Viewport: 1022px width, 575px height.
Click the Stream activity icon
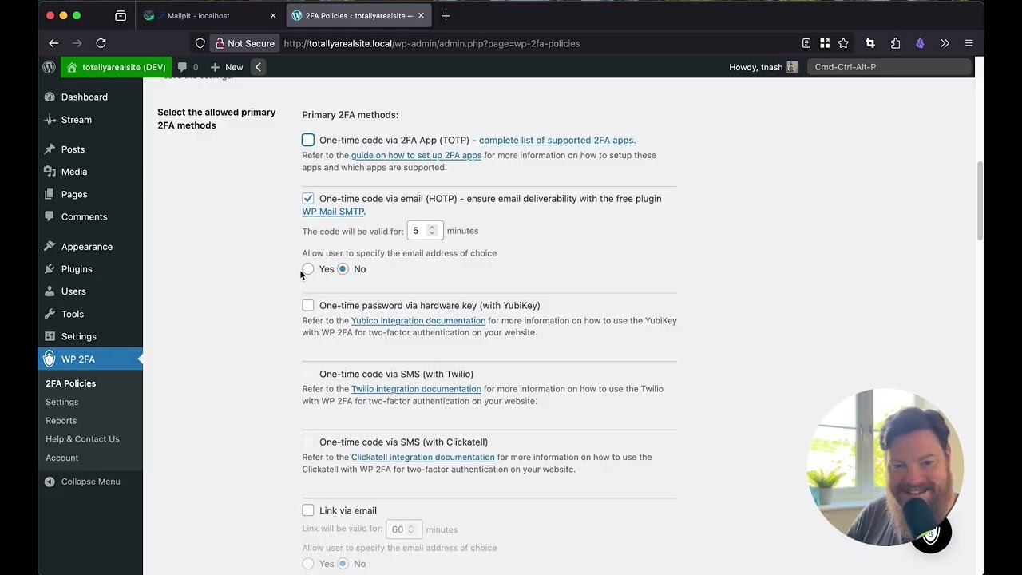tap(50, 120)
